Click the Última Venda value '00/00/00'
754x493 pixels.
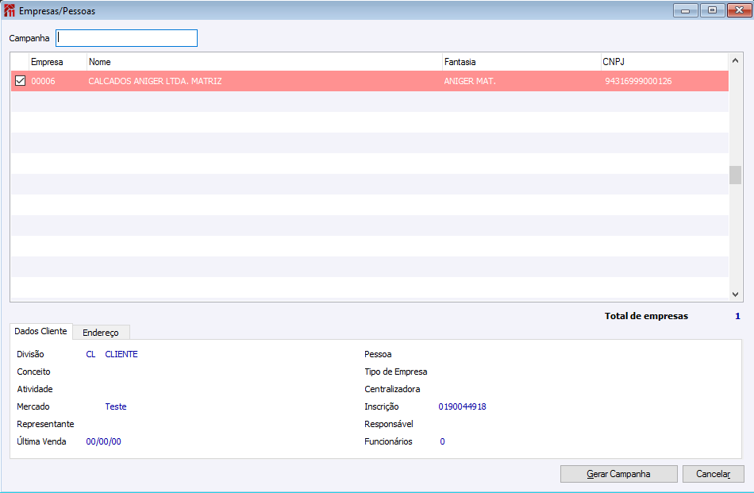[x=103, y=441]
